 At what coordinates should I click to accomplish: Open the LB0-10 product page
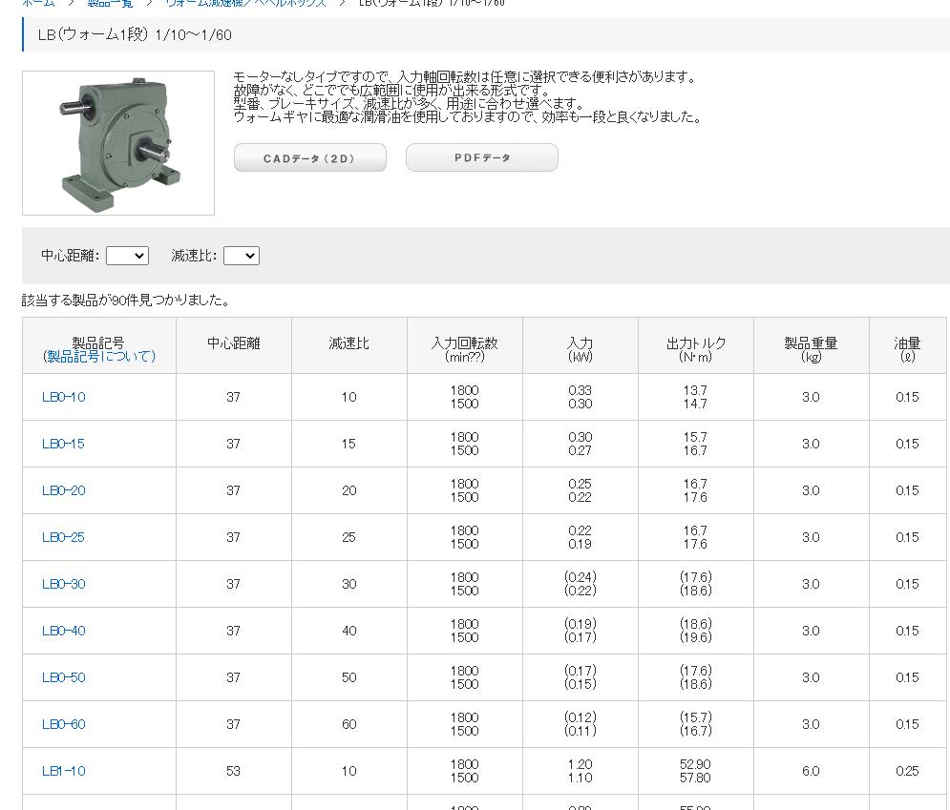(62, 397)
